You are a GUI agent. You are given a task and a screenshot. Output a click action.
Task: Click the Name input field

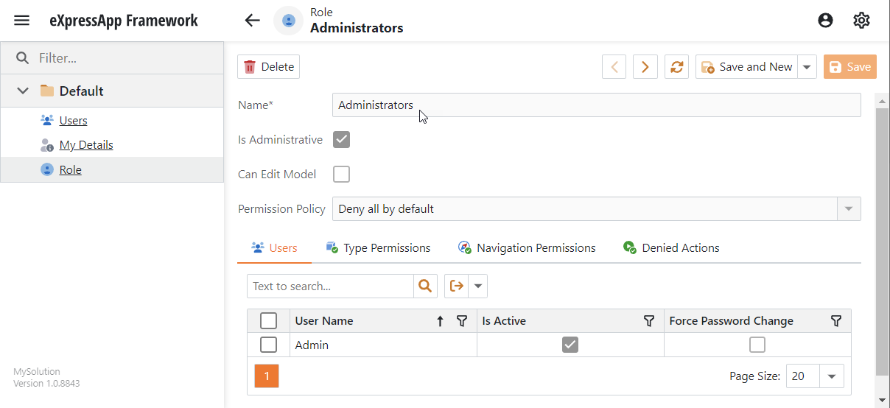pos(597,105)
